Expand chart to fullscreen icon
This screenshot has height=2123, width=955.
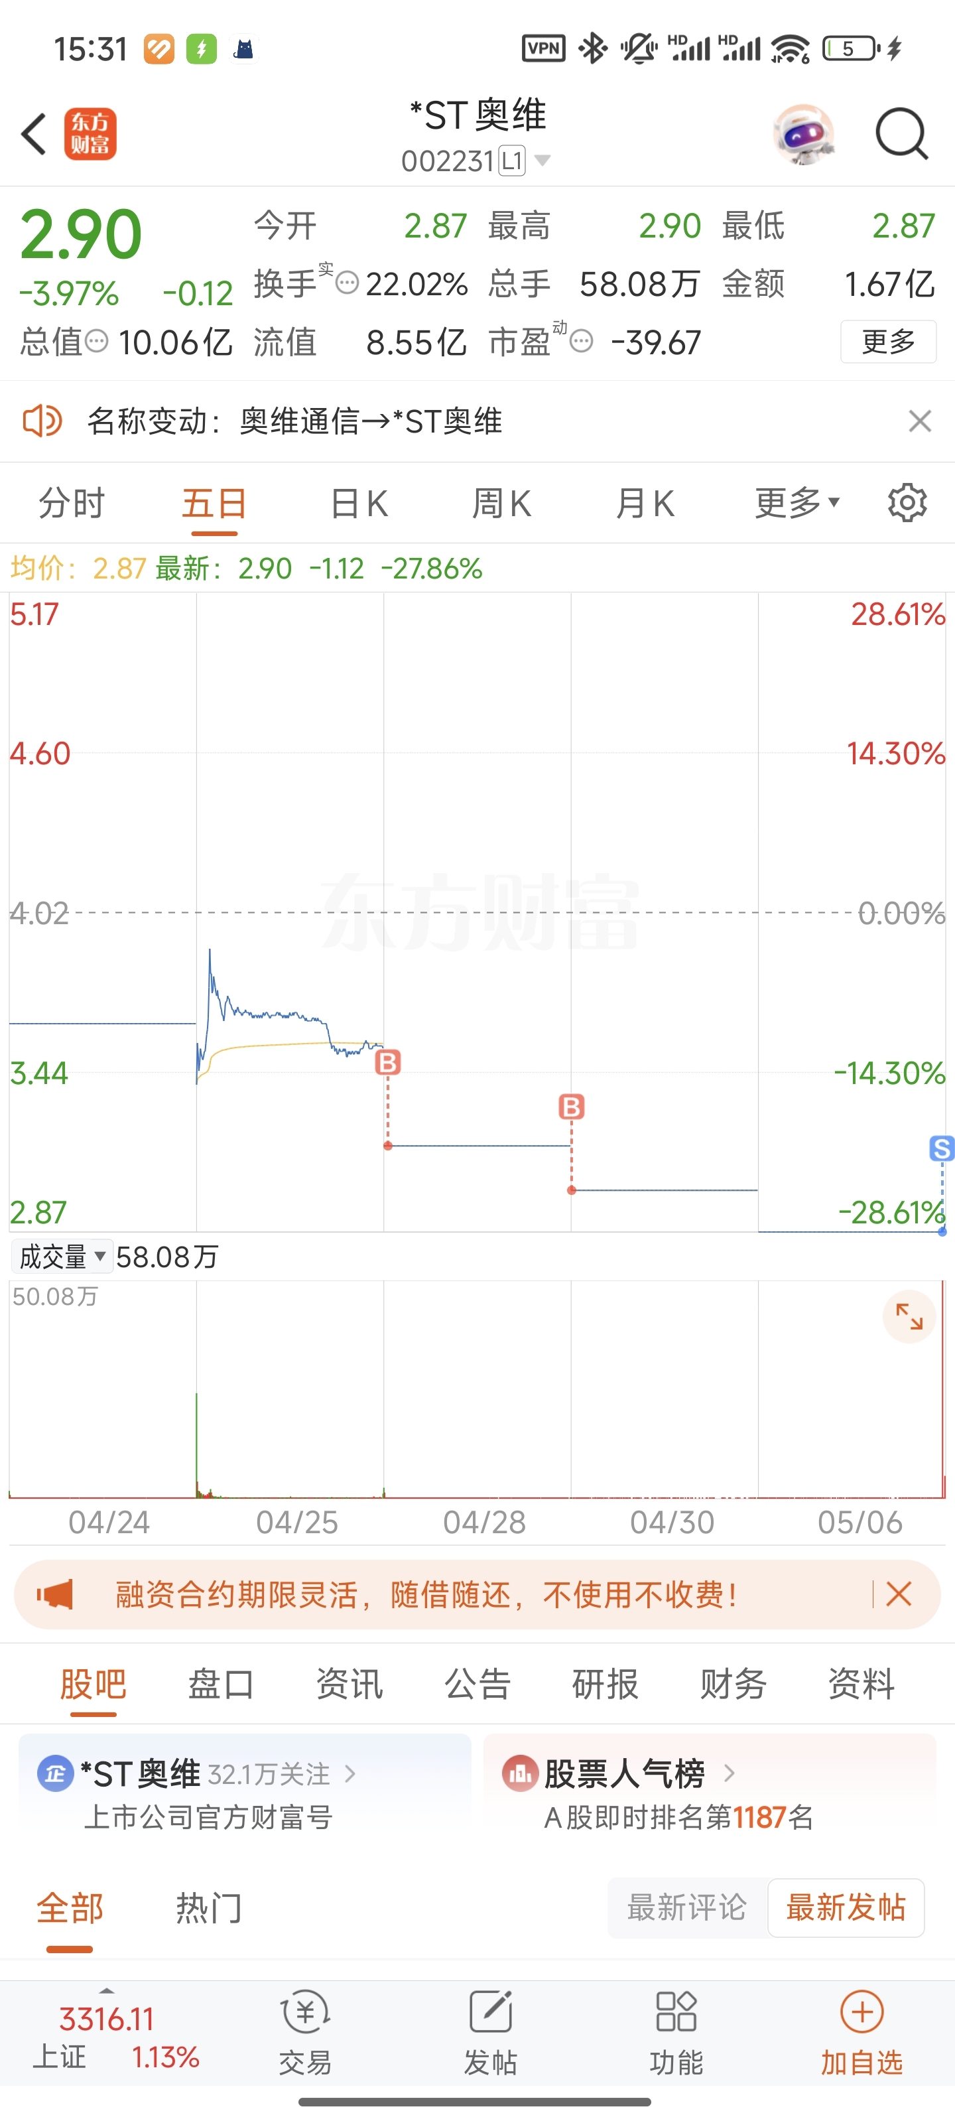pos(909,1316)
